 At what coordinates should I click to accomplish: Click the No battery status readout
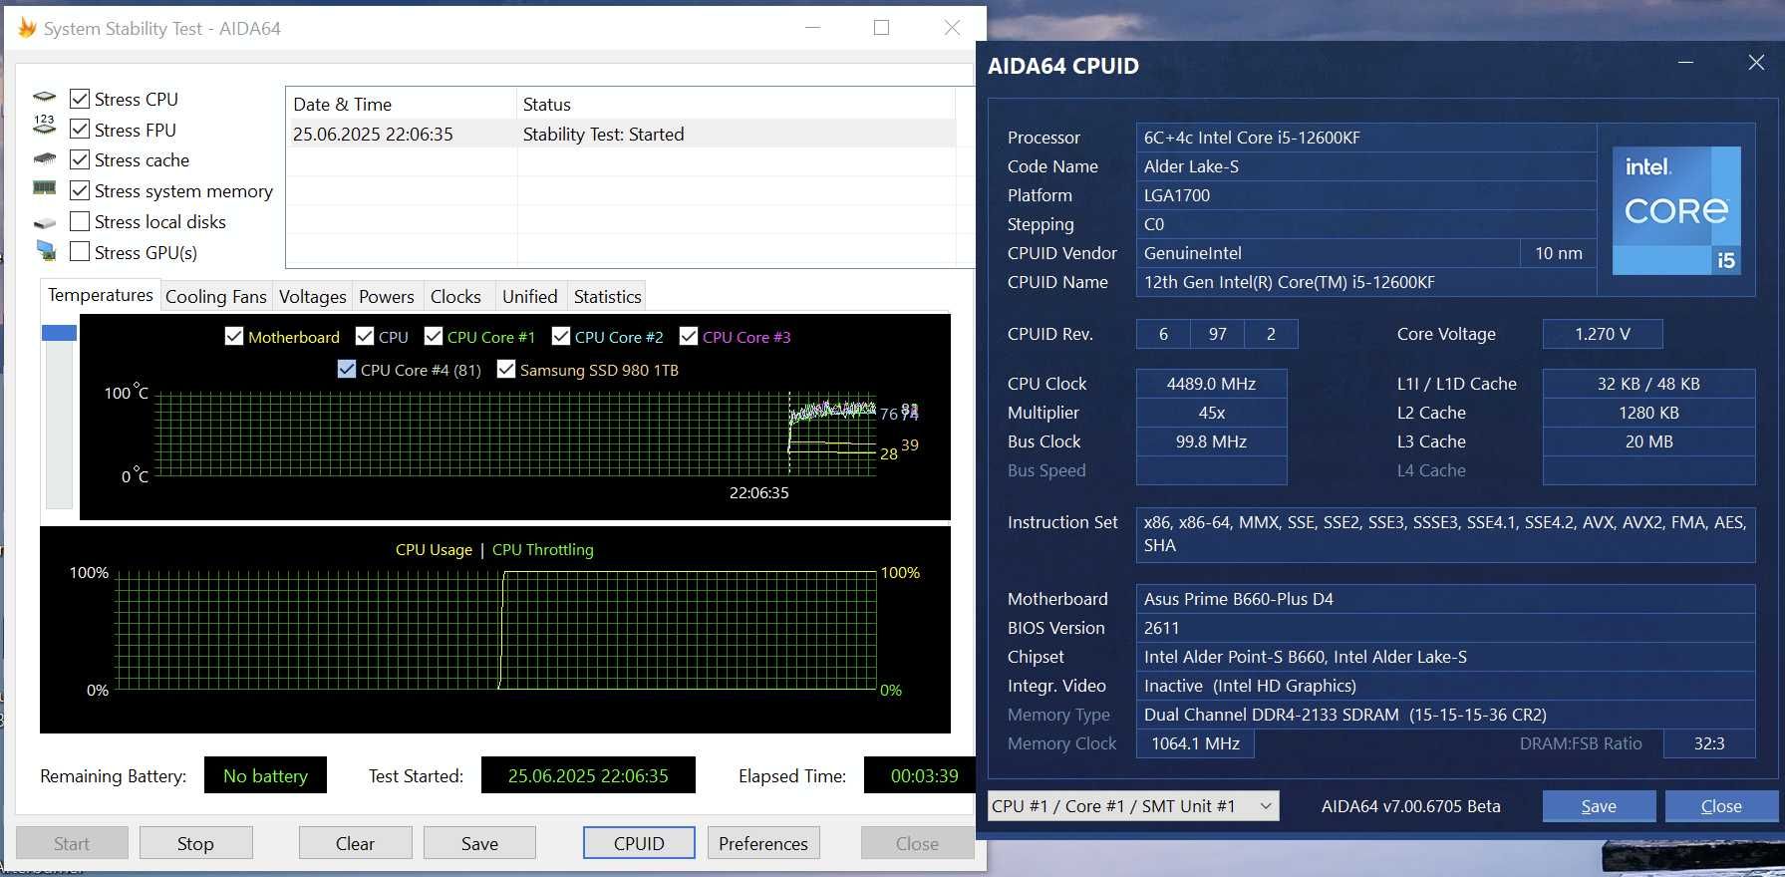tap(265, 775)
